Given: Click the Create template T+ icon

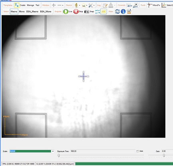Looking at the screenshot, I should pyautogui.click(x=17, y=5).
